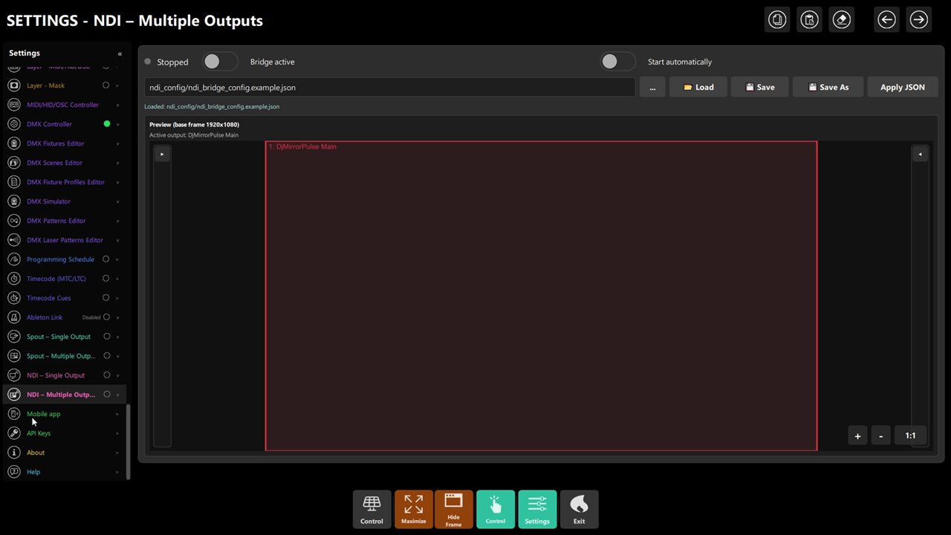Click the config file path field

pos(390,87)
